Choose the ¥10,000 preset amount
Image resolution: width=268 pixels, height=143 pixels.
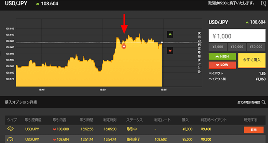(237, 47)
